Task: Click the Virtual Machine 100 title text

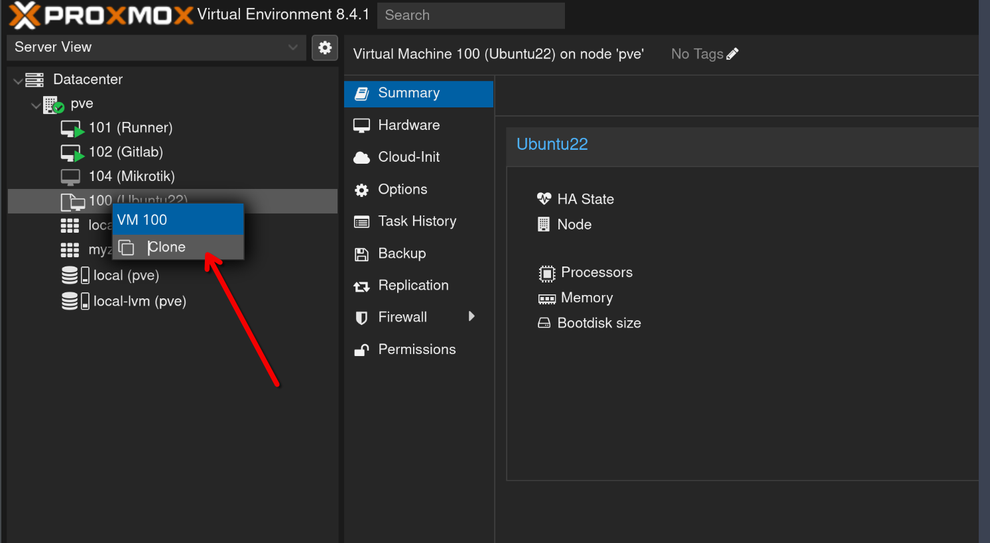Action: [x=498, y=54]
